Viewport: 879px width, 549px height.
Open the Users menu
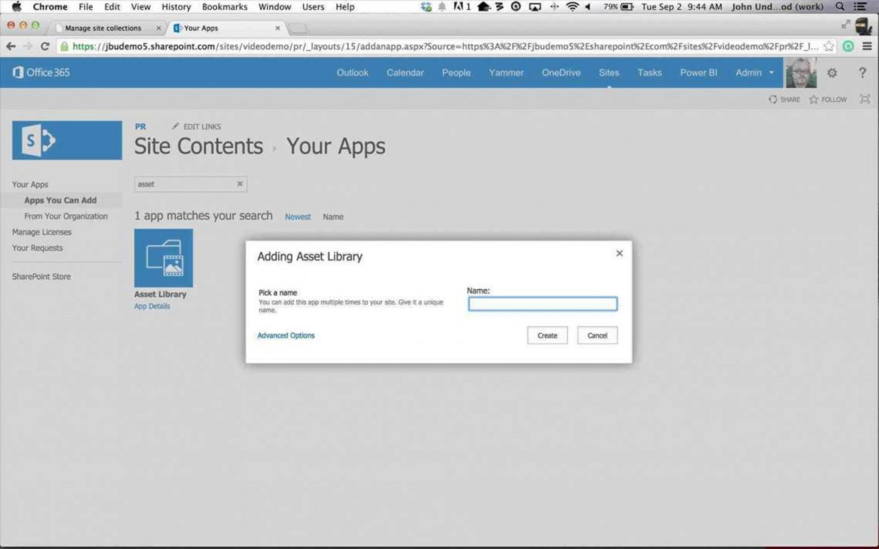pos(313,7)
